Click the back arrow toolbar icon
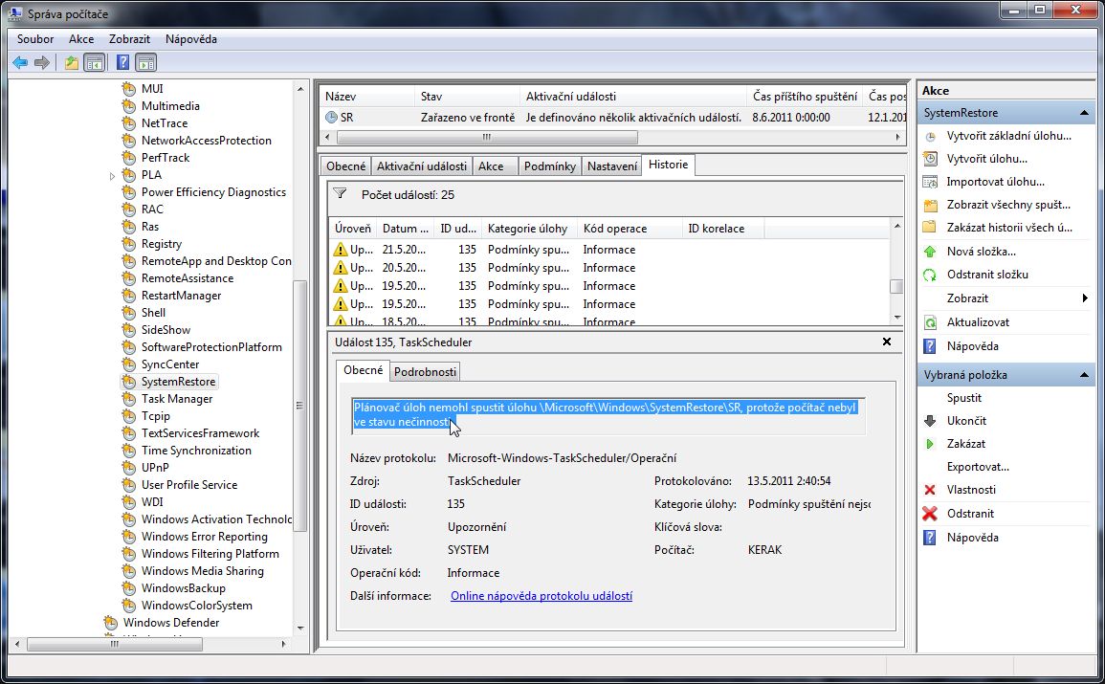This screenshot has height=684, width=1105. tap(20, 63)
